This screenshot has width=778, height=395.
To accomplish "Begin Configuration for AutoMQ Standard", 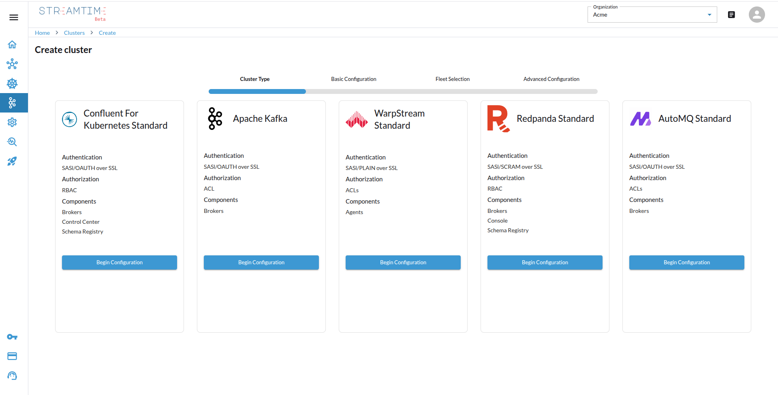I will click(687, 262).
